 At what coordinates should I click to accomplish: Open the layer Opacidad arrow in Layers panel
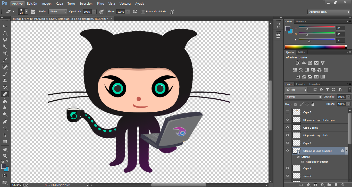[x=348, y=97]
